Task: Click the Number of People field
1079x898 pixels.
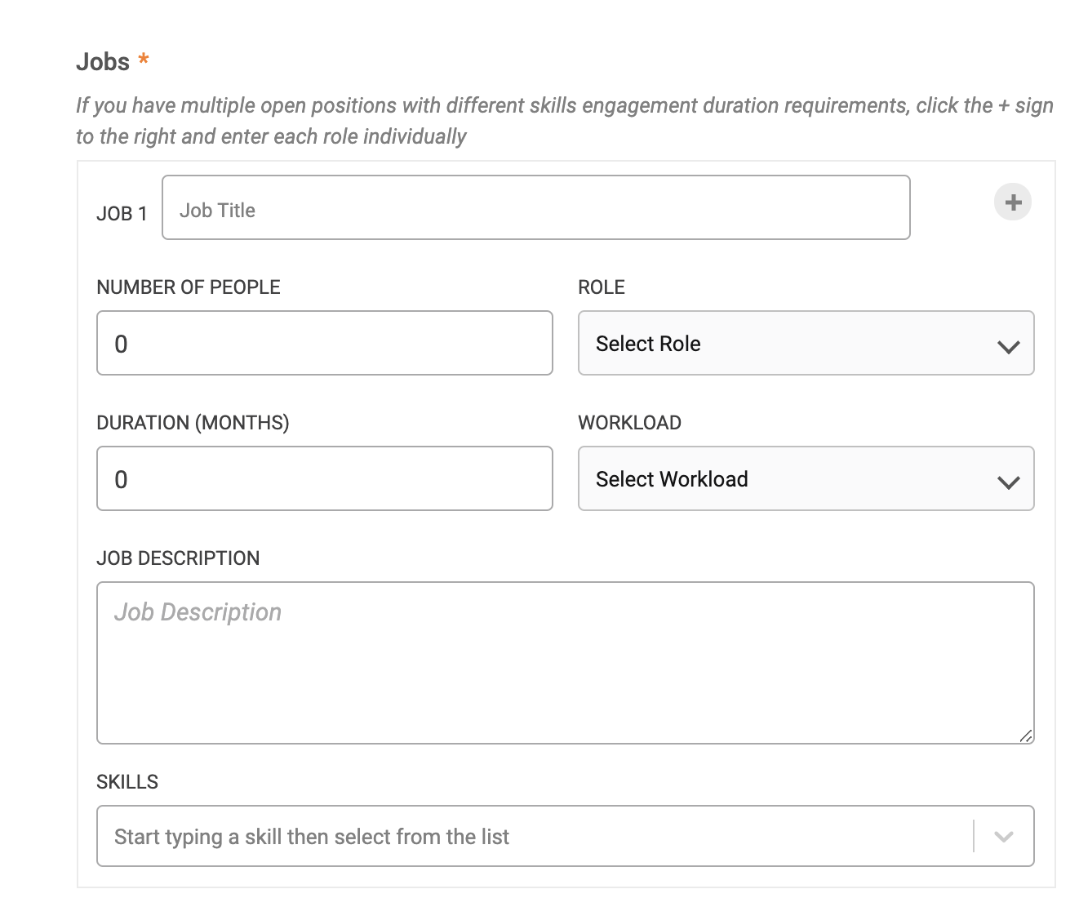Action: (325, 343)
